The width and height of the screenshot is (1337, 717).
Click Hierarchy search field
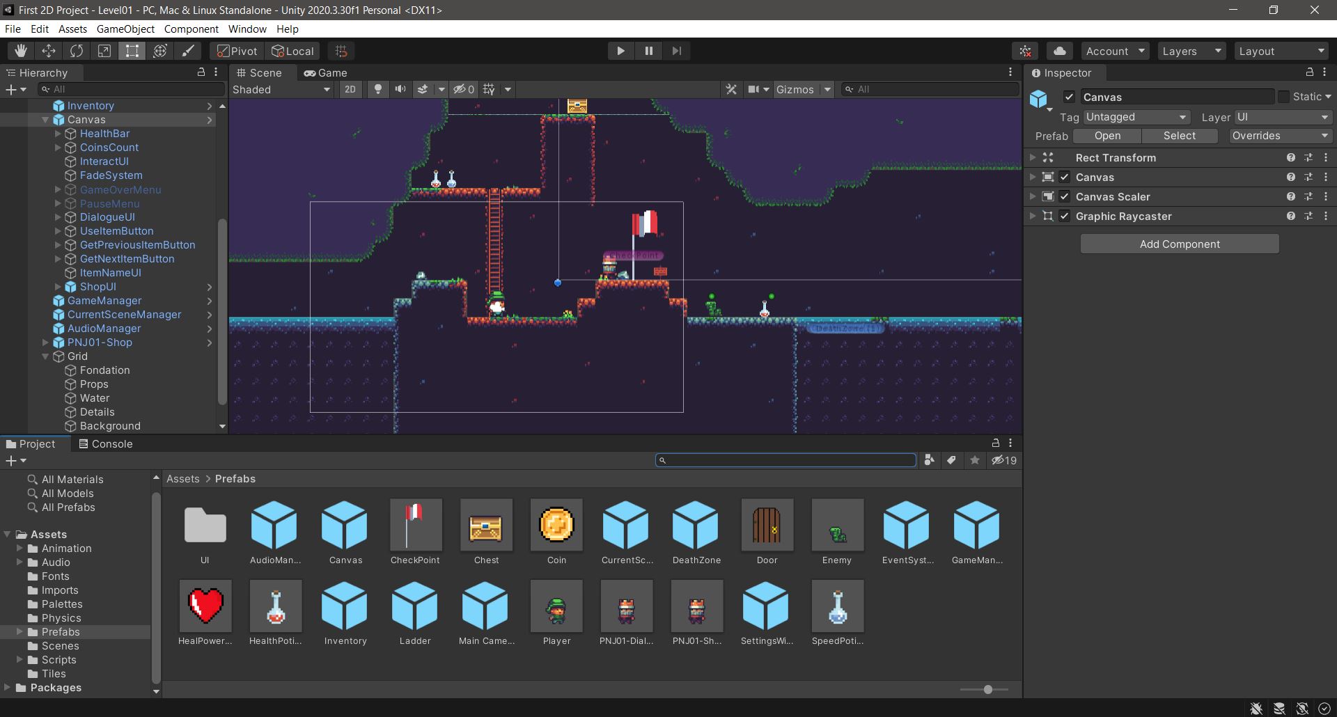tap(132, 89)
